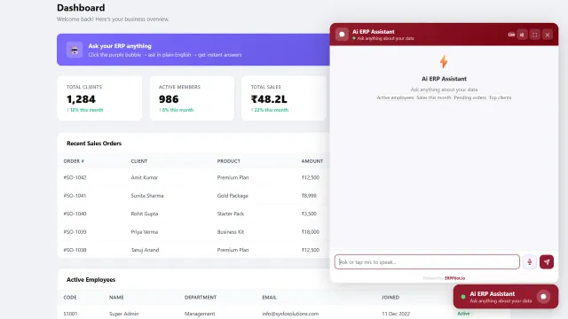568x319 pixels.
Task: Click client name Rohit Gupta
Action: [x=144, y=214]
